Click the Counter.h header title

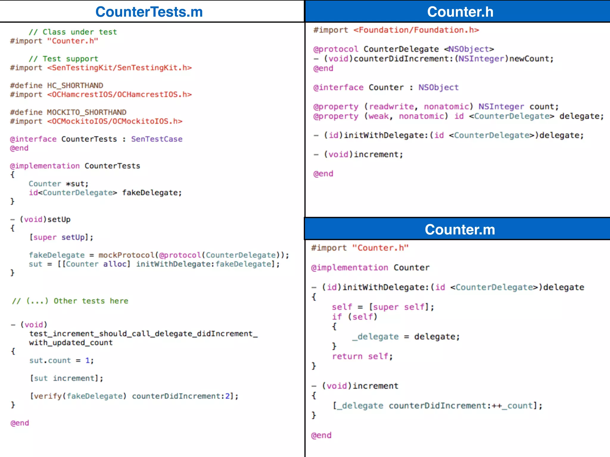(x=460, y=12)
